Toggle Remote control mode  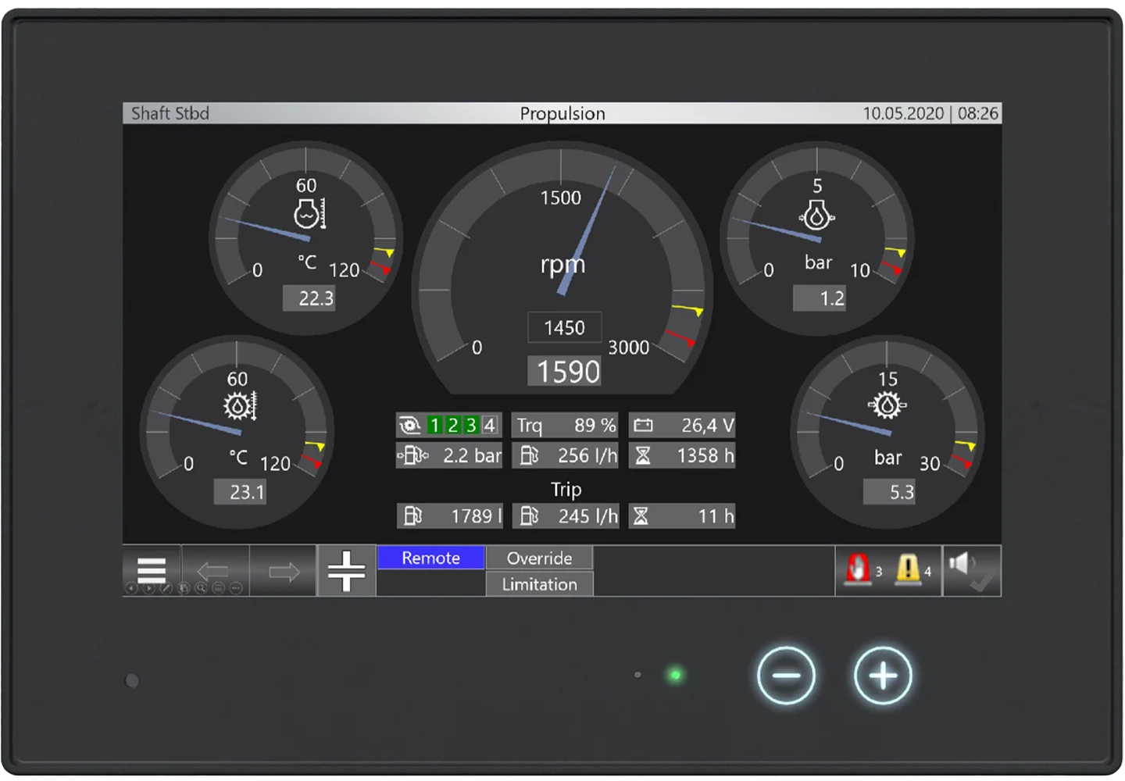coord(430,558)
